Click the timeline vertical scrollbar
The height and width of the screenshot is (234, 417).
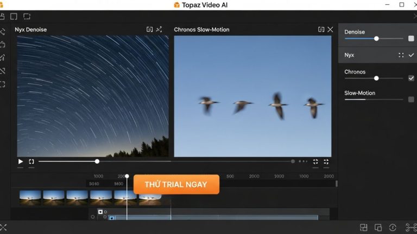337,184
